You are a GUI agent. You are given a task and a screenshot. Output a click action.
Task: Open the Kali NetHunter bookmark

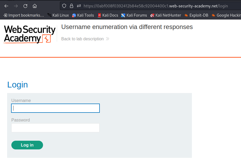point(166,15)
